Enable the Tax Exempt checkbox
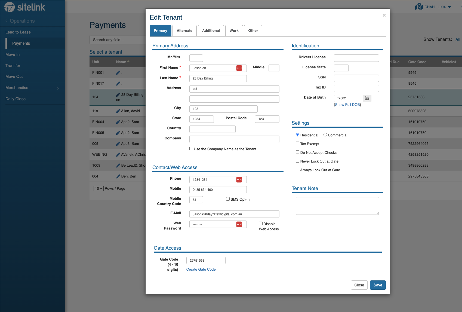Image resolution: width=462 pixels, height=312 pixels. click(297, 143)
